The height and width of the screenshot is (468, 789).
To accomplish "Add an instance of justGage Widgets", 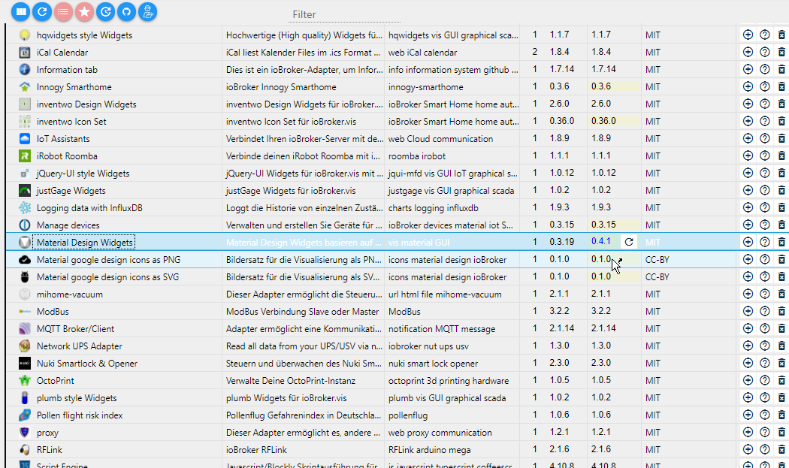I will click(x=748, y=190).
